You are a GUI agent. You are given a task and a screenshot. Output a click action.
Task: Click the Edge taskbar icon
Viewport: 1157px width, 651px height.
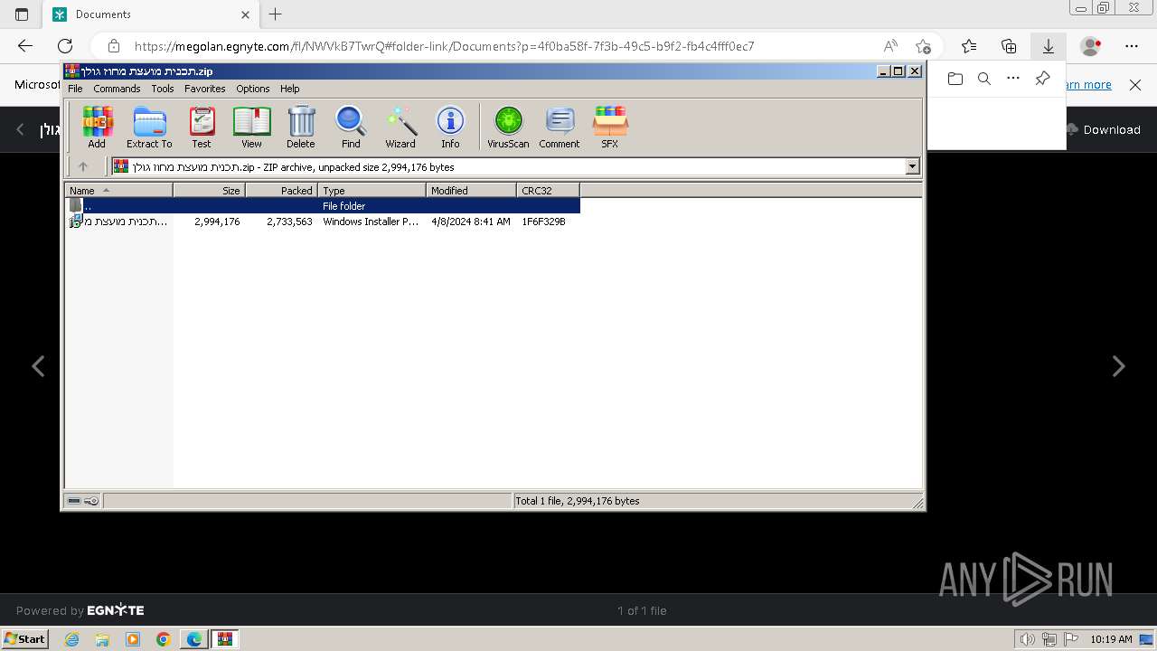pyautogui.click(x=193, y=639)
